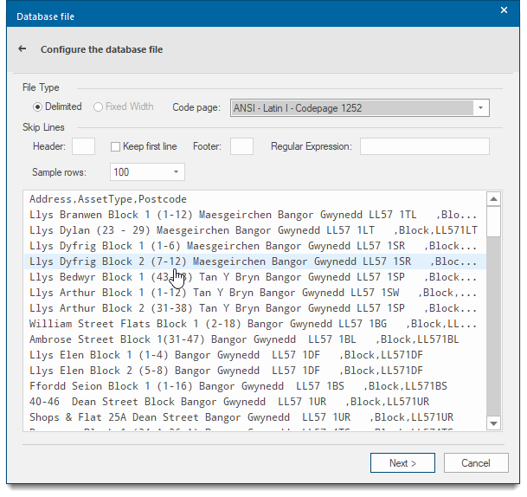Select the Llys Arthur Block 1 (1-12) row

click(x=255, y=293)
